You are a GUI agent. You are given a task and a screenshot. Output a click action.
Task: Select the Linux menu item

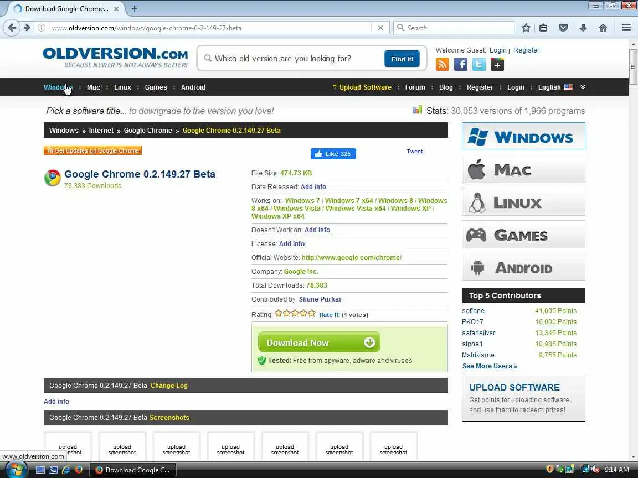coord(122,87)
